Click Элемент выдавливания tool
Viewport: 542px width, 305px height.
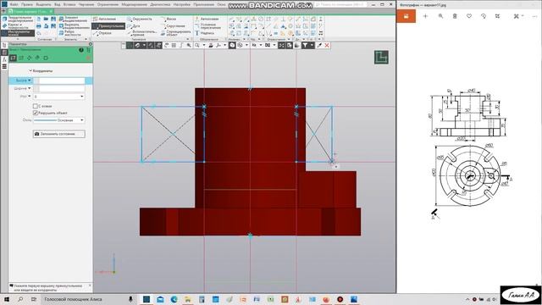[x=73, y=19]
